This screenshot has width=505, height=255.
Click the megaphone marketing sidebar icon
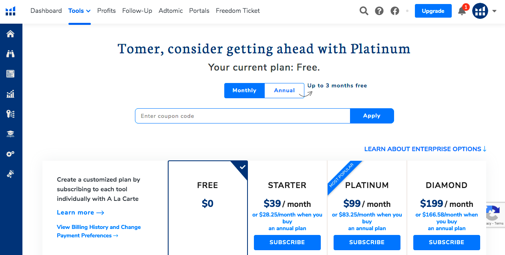(10, 174)
